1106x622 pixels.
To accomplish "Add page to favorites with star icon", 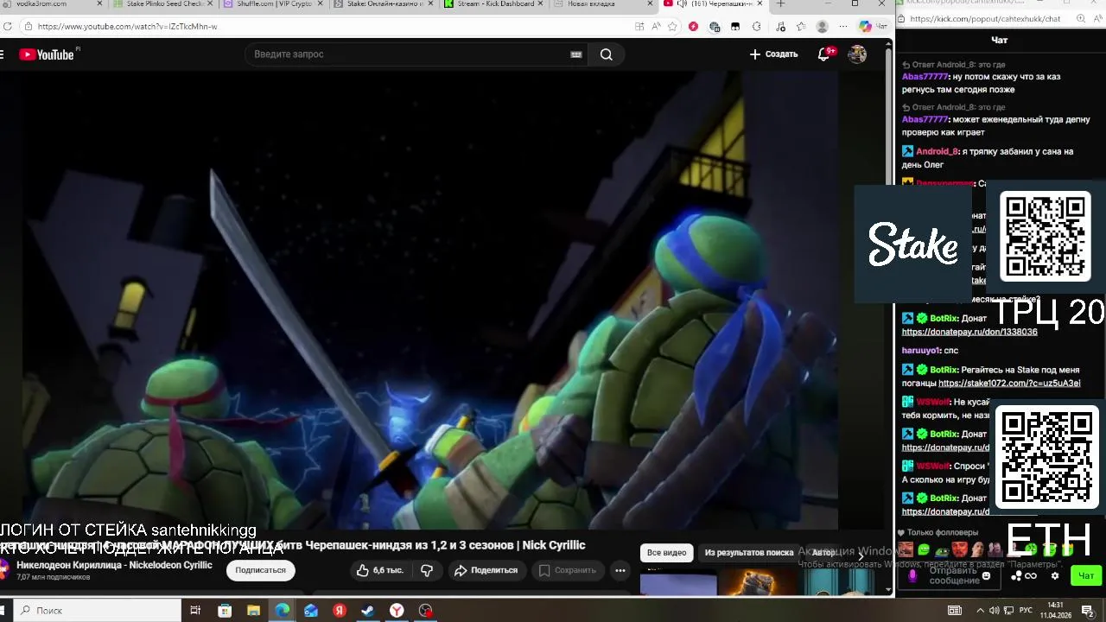I will tap(672, 27).
